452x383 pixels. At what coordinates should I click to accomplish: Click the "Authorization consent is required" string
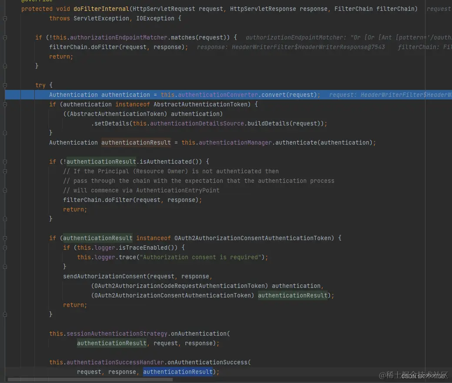click(201, 257)
